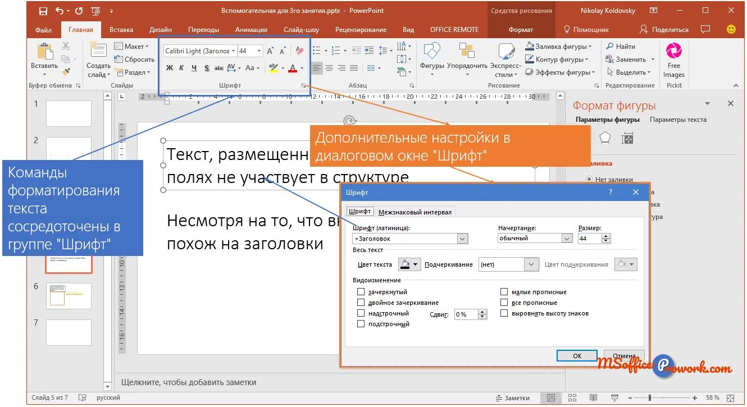Image resolution: width=747 pixels, height=407 pixels.
Task: Open the Файл menu tab
Action: pyautogui.click(x=43, y=30)
